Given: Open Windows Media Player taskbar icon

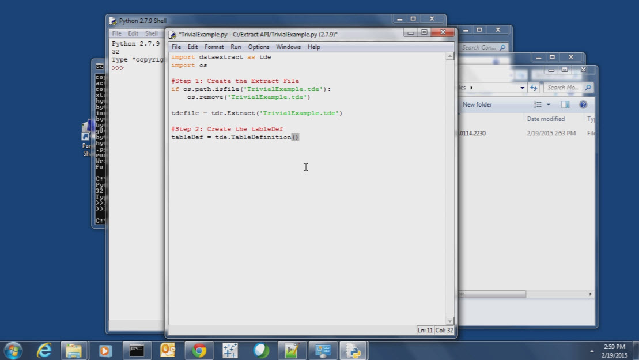Looking at the screenshot, I should pos(105,351).
